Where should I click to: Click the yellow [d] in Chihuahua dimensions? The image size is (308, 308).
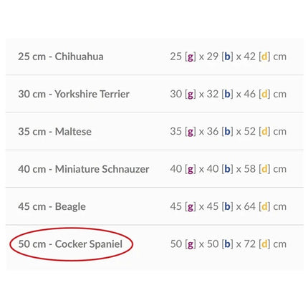(x=264, y=57)
